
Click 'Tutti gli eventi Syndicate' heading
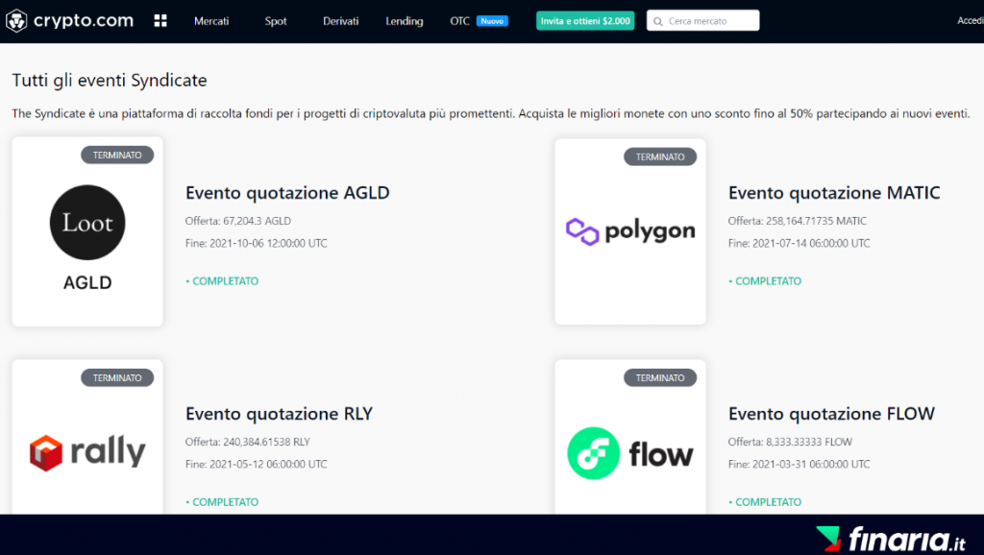110,81
